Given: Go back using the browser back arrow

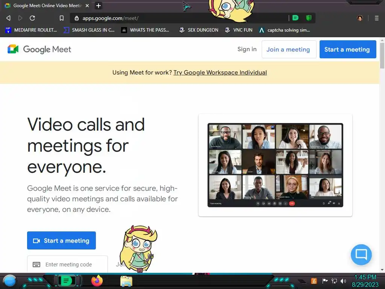Looking at the screenshot, I should (x=8, y=18).
